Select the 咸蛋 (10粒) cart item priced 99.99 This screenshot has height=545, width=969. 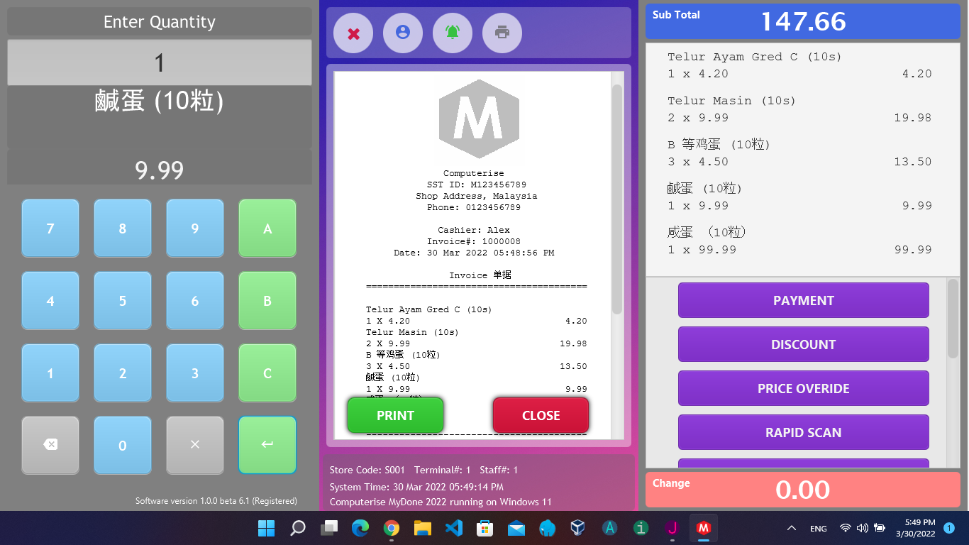point(799,241)
